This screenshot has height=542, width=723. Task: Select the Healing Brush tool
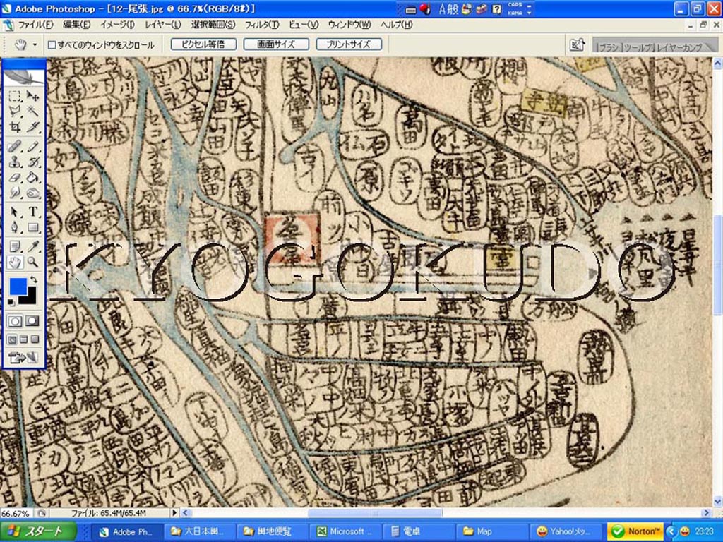point(15,147)
